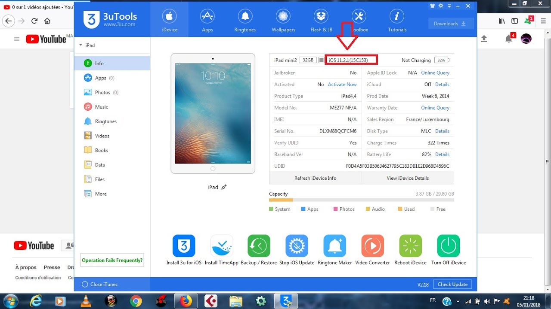Click View iDevice Details button
Screen dimensions: 551x309
click(408, 178)
